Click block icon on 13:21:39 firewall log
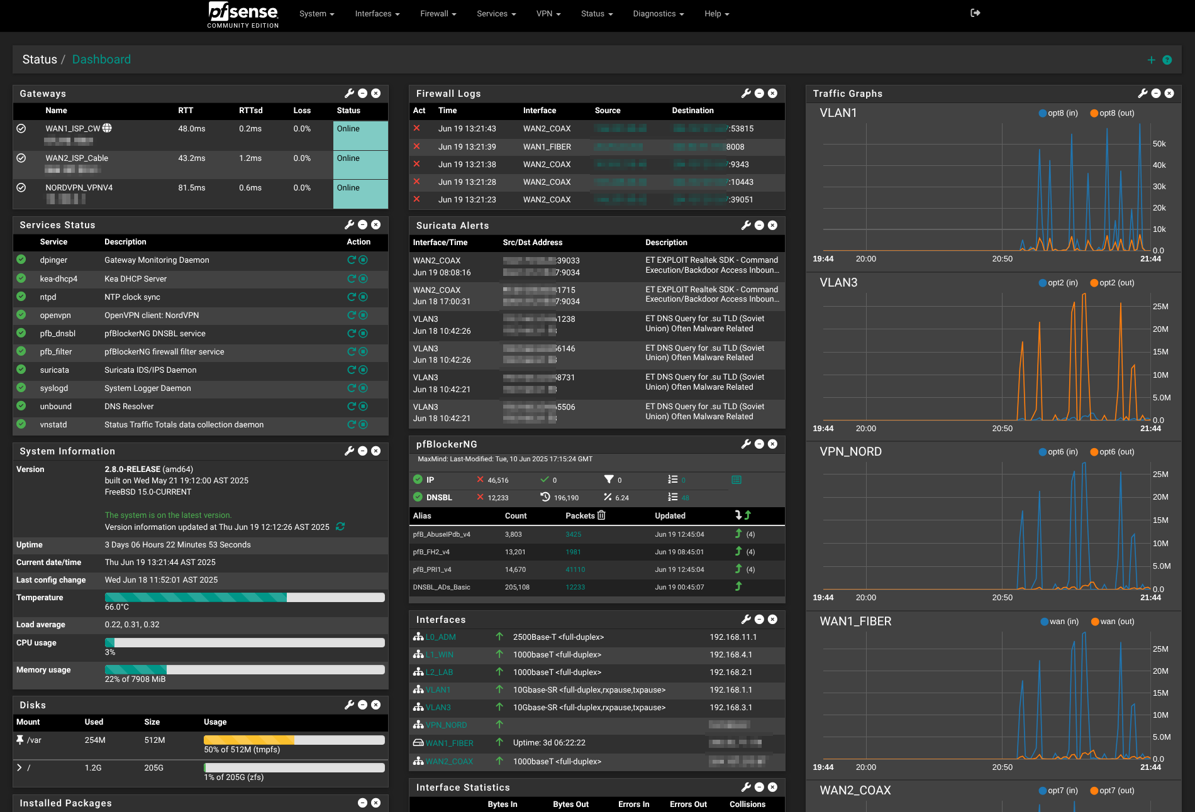This screenshot has width=1195, height=812. coord(416,146)
